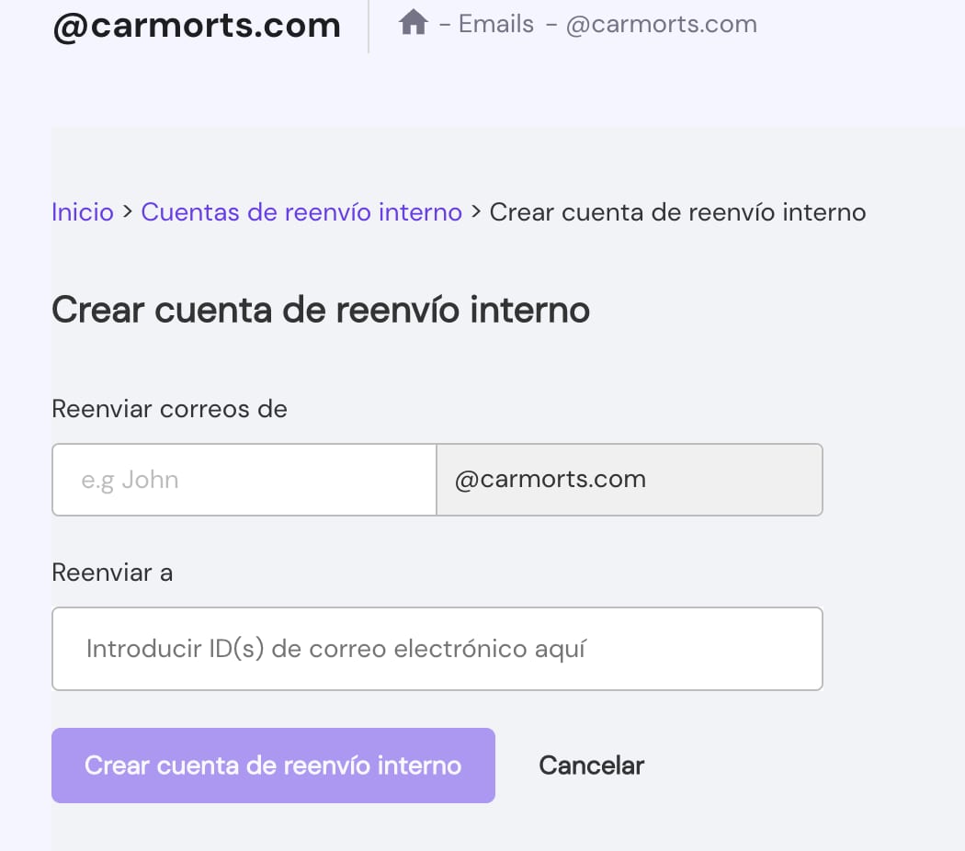Click the greyed @carmorts.com domain suffix box

630,480
